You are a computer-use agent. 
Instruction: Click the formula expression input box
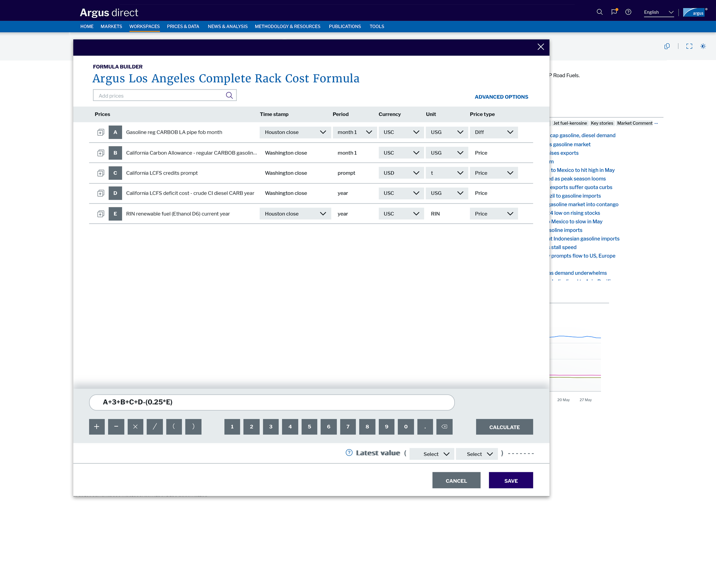tap(271, 402)
